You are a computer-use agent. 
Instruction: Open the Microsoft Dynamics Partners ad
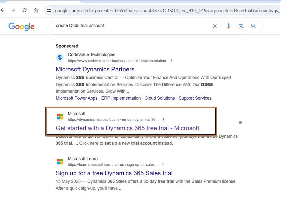tap(95, 69)
